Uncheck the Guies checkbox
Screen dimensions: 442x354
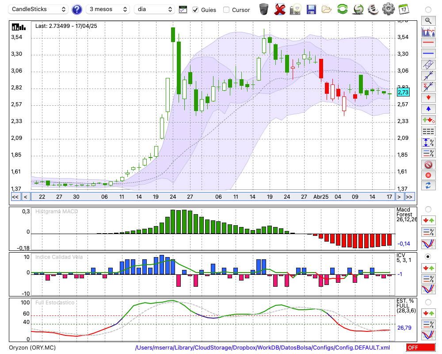195,10
